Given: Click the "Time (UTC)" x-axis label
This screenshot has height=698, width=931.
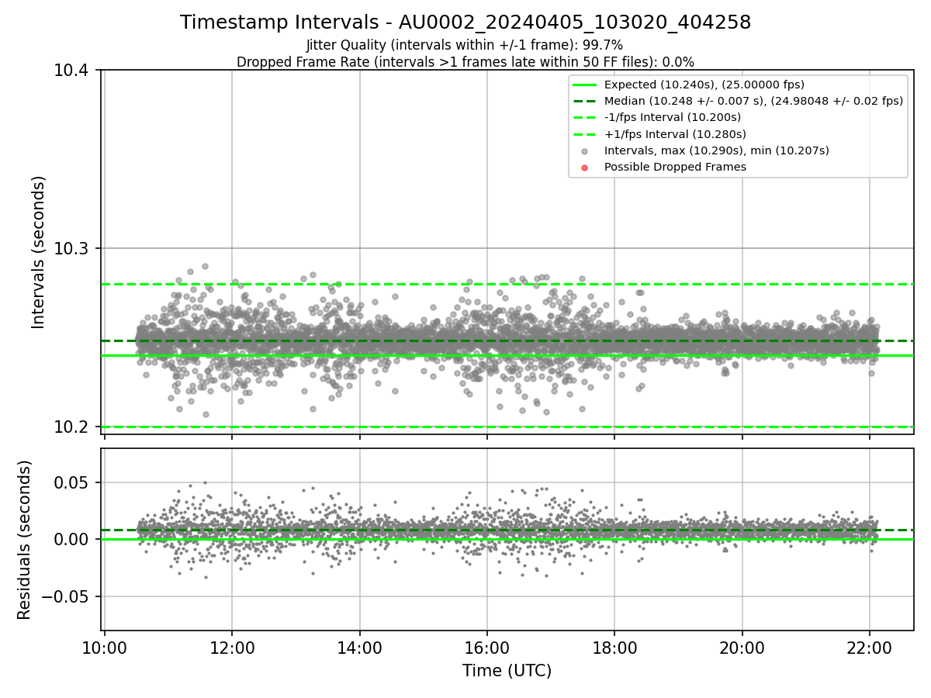Looking at the screenshot, I should point(507,671).
